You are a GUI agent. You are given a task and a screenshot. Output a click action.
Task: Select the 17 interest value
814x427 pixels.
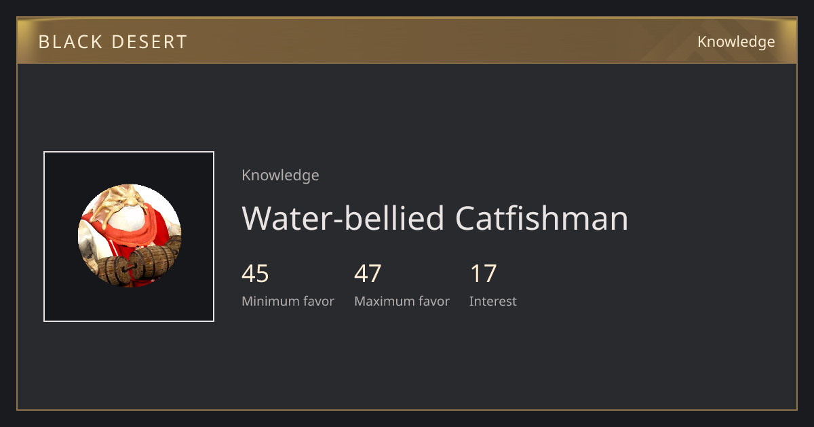(x=483, y=274)
